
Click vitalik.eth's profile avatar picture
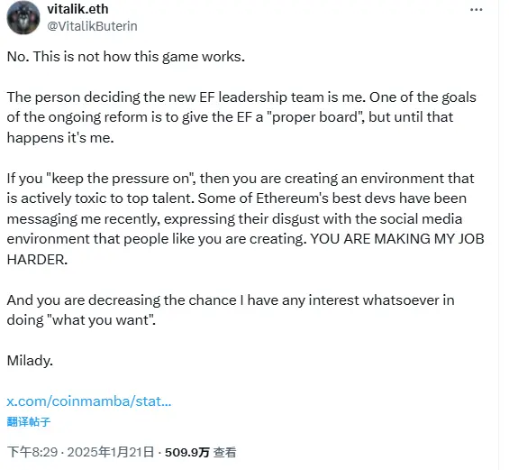pyautogui.click(x=23, y=18)
